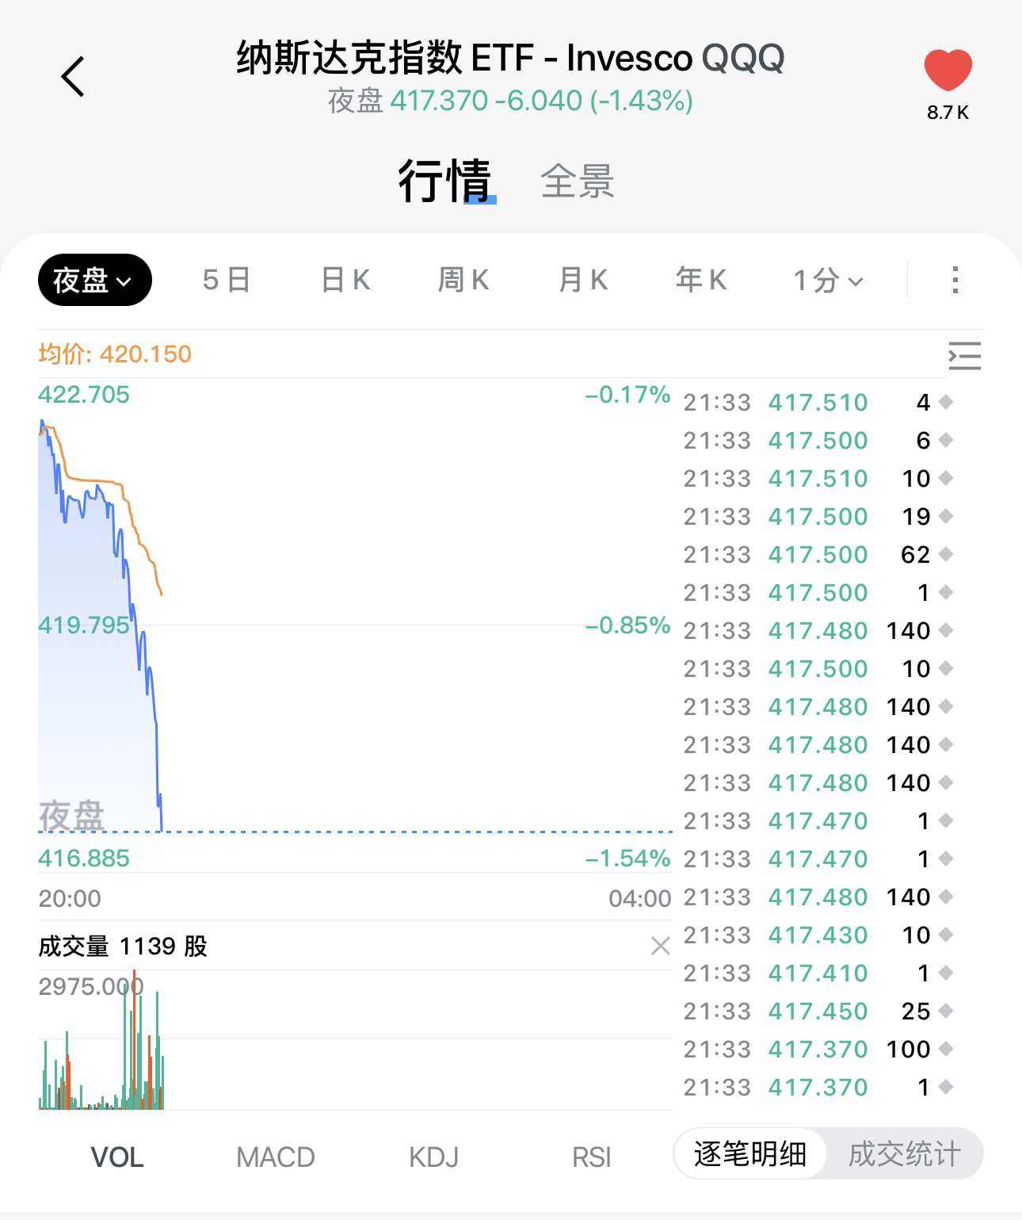1022x1220 pixels.
Task: Tap the red heart favorite icon
Action: tap(948, 70)
